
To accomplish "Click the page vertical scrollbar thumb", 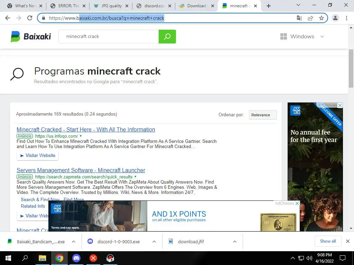I will [351, 68].
